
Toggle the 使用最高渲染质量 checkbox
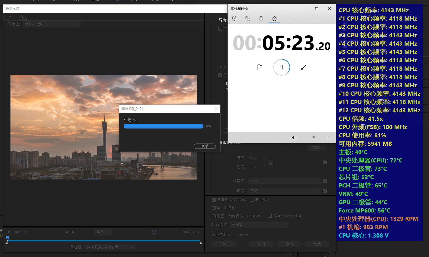tap(214, 200)
